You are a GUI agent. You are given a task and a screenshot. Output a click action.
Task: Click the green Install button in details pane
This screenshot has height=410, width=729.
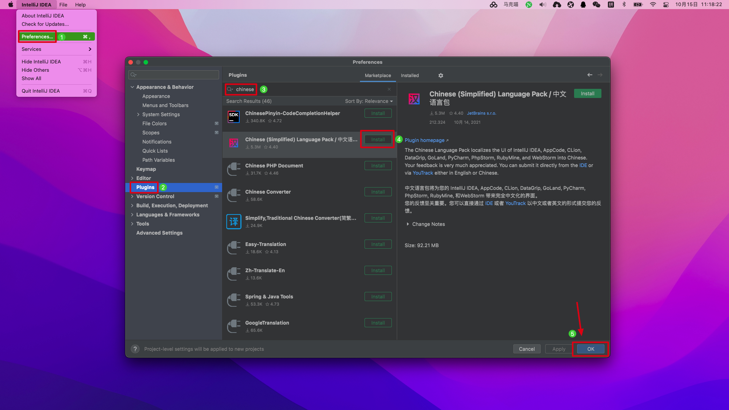pos(587,93)
